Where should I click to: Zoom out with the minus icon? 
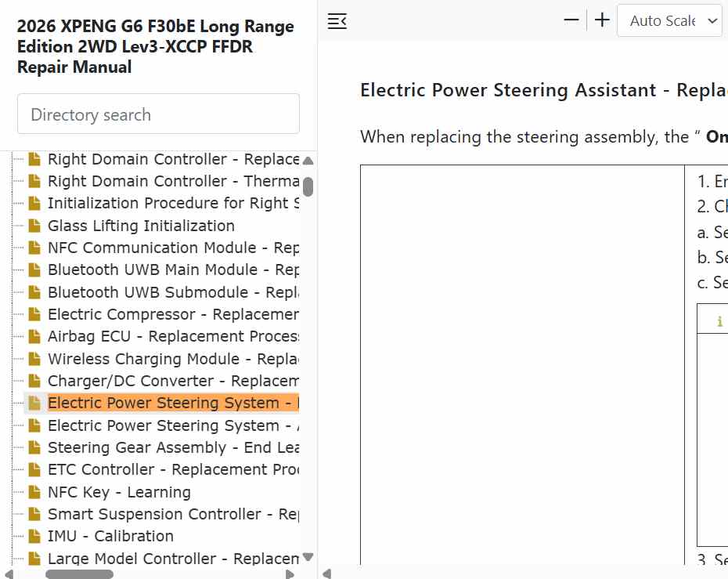click(571, 20)
